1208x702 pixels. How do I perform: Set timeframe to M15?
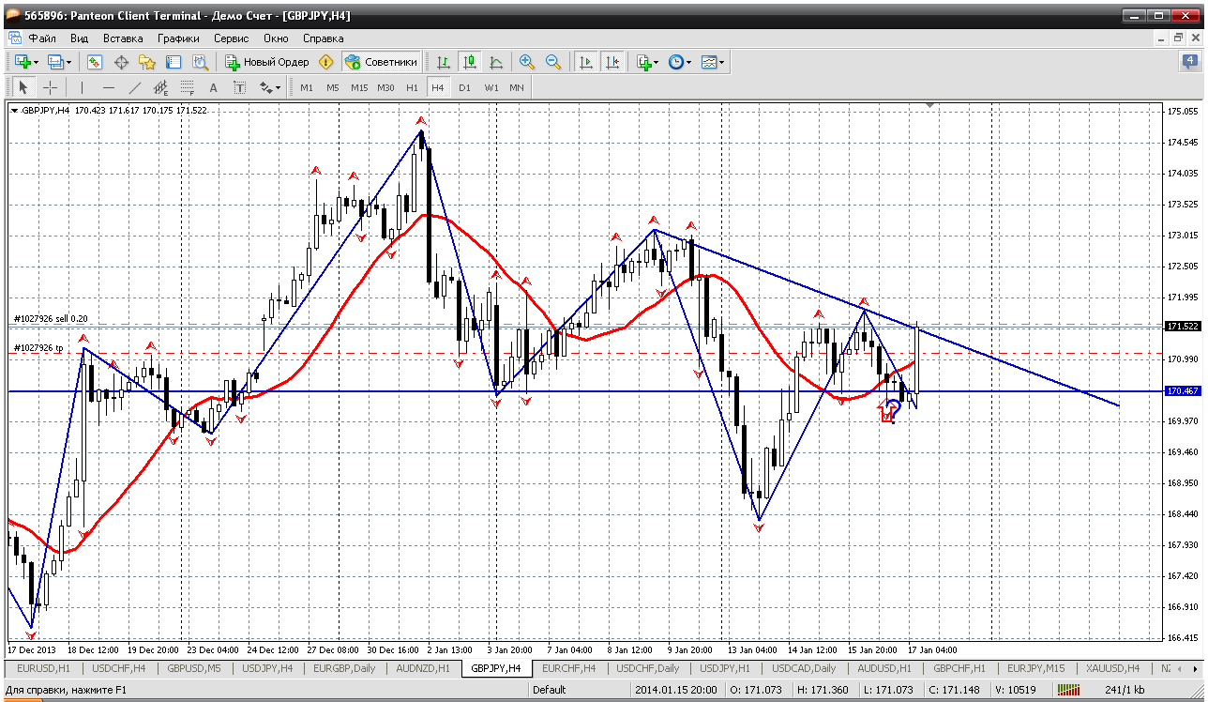[359, 87]
